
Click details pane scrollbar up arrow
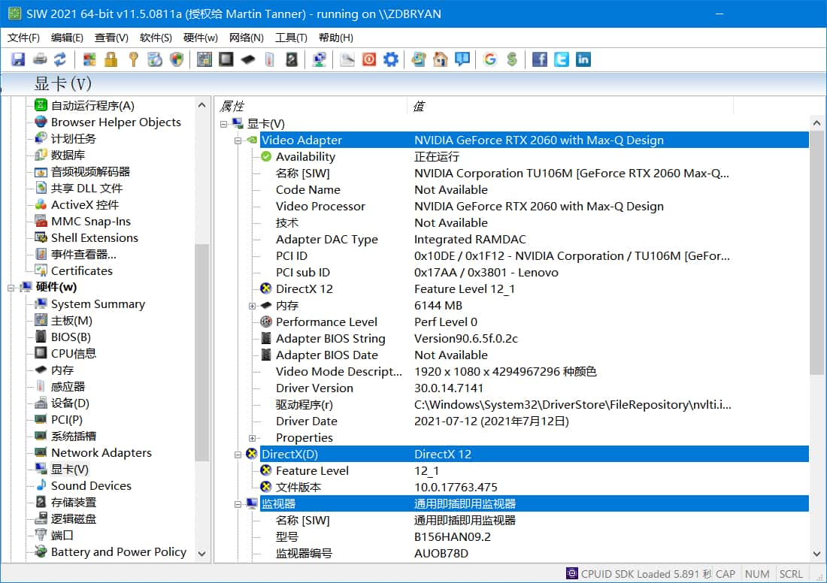point(816,123)
